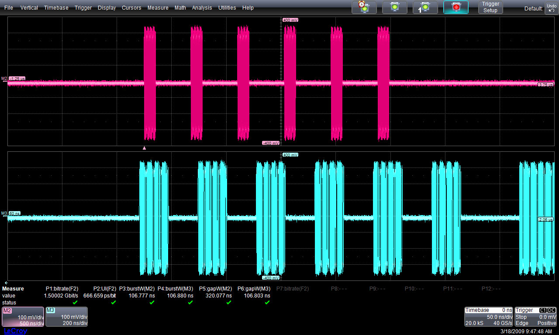Click the Undo icon button

point(551,7)
